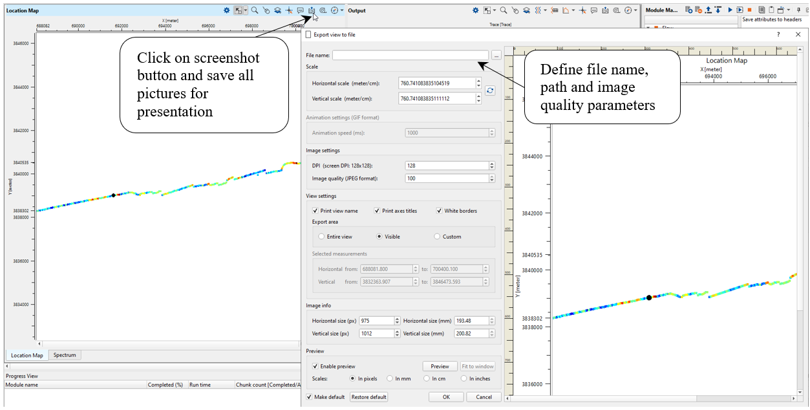Switch to the Spectrum tab

coord(65,355)
